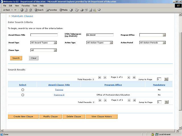
Task: Open the Action Type dropdown
Action: coord(100,42)
